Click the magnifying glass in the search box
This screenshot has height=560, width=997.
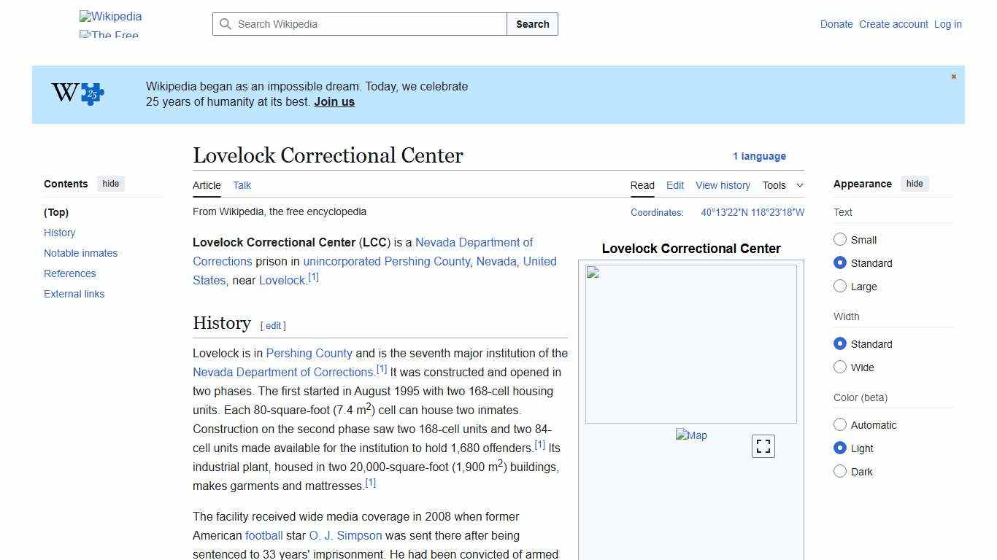pos(226,24)
